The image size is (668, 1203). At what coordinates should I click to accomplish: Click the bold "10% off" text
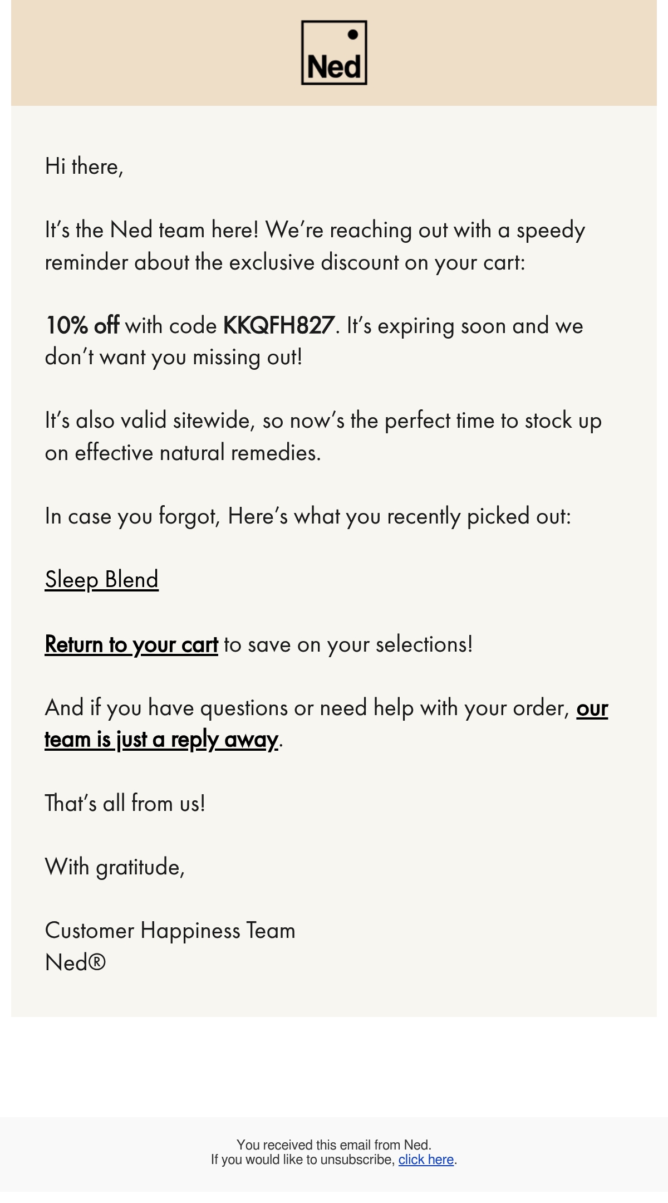(82, 325)
